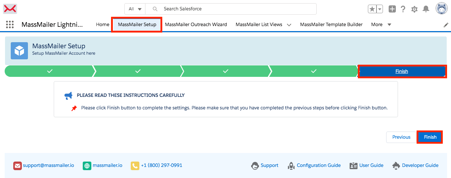Click the User Guide ID card icon
451x178 pixels.
pyautogui.click(x=354, y=165)
